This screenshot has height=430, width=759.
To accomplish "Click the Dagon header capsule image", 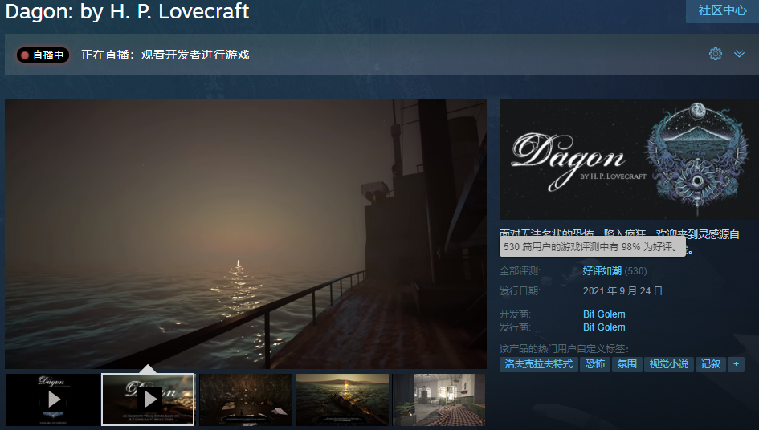I will click(x=629, y=159).
